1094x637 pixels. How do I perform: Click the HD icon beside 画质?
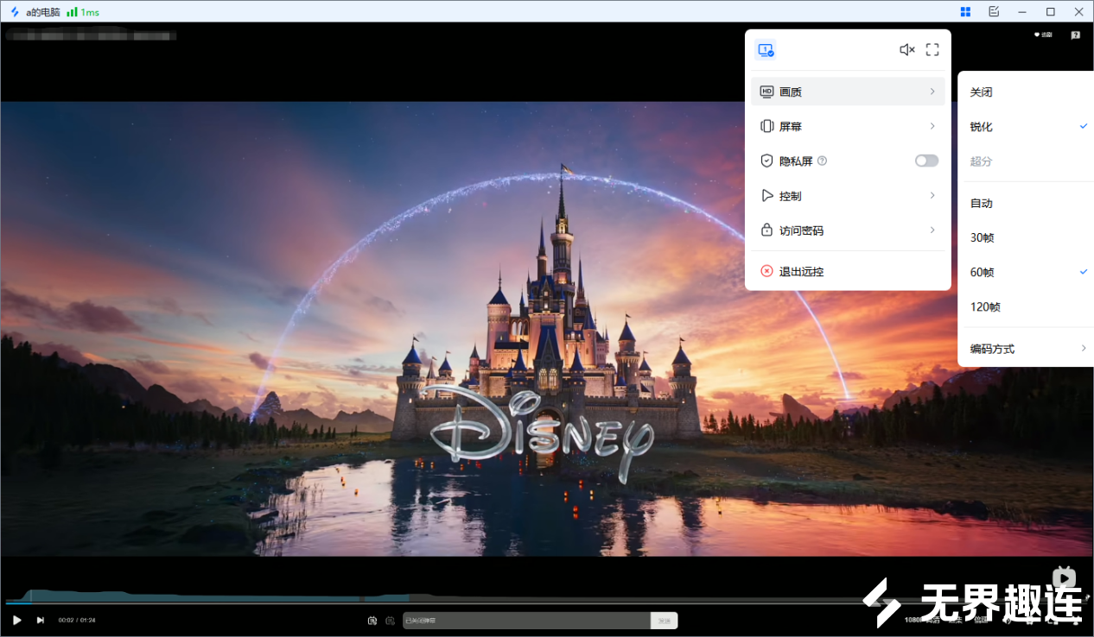(766, 91)
